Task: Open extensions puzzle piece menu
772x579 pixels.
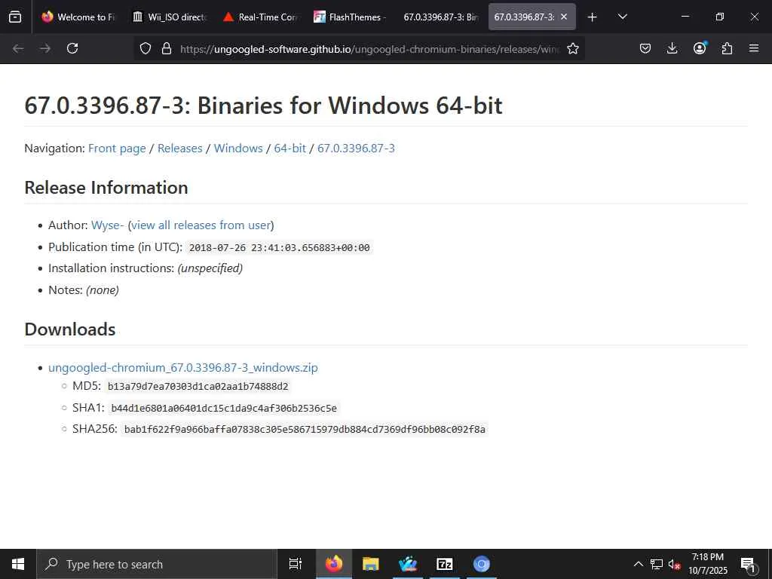Action: [727, 48]
